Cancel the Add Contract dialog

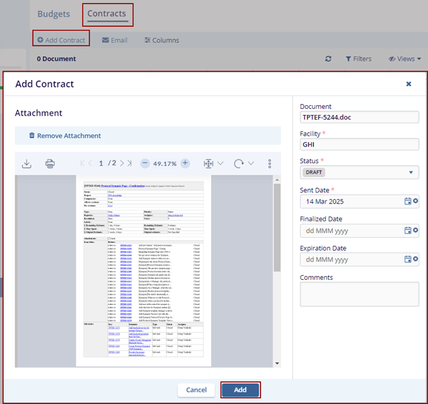tap(196, 390)
